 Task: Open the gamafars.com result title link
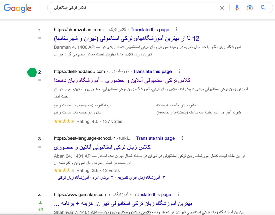pos(123,204)
